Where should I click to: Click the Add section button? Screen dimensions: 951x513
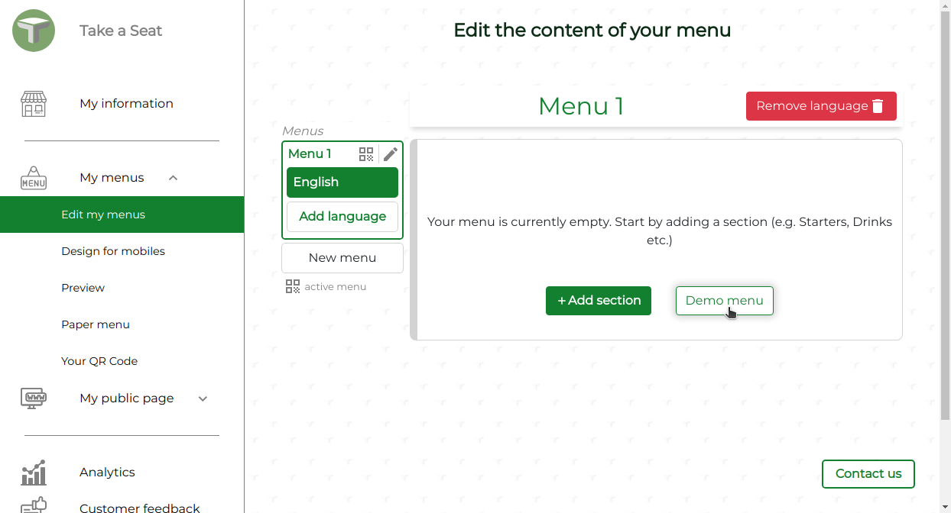tap(599, 301)
